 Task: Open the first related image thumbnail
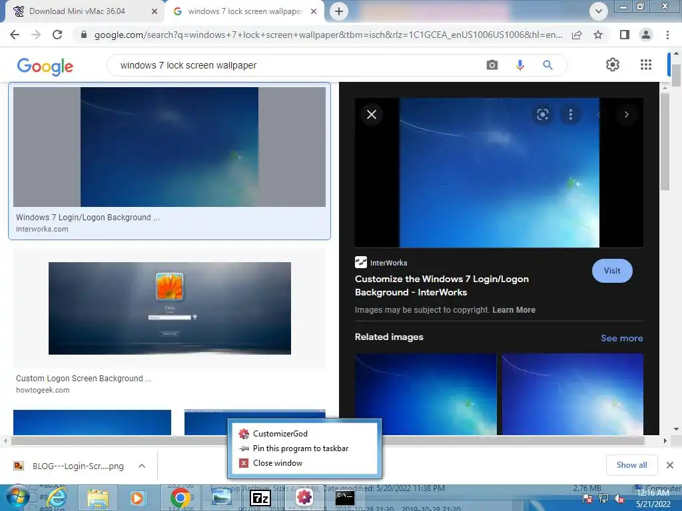click(x=426, y=394)
